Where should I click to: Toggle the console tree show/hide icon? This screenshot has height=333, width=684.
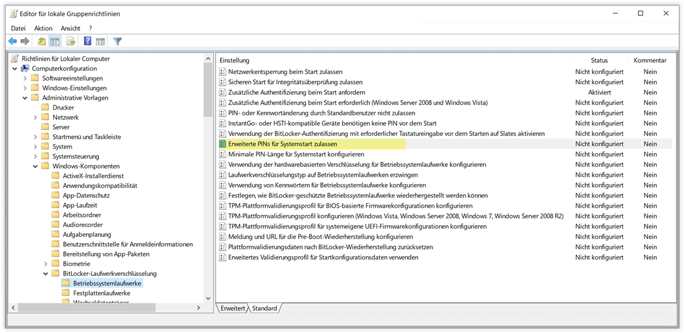[55, 42]
